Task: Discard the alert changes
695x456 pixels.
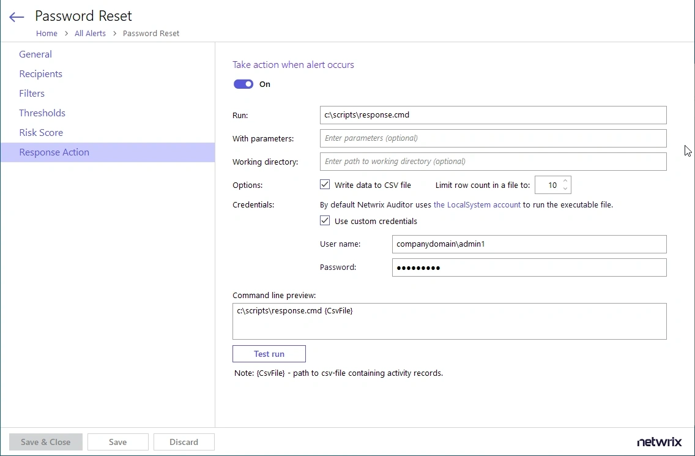Action: click(x=184, y=441)
